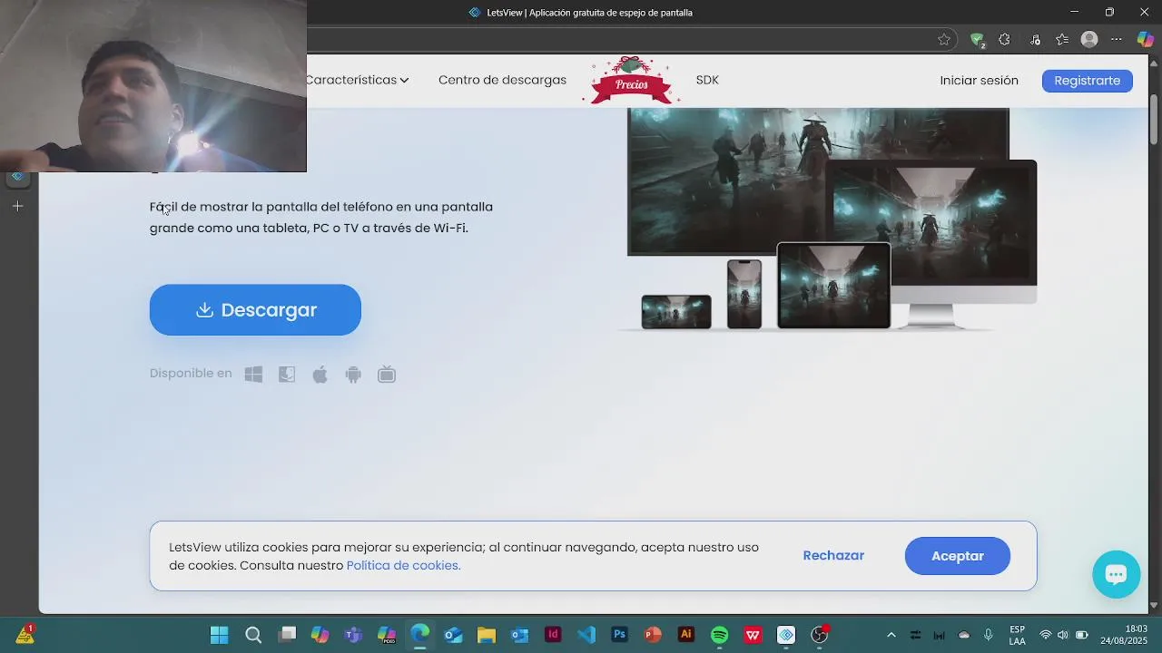Open the green shield adblock extension

pos(977,40)
